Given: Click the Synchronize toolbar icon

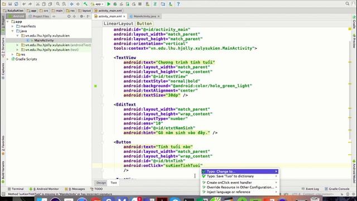Looking at the screenshot, I should (16, 4).
